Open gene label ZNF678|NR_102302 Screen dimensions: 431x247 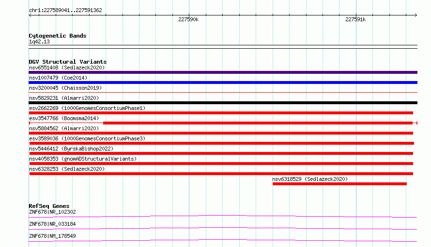tap(52, 212)
